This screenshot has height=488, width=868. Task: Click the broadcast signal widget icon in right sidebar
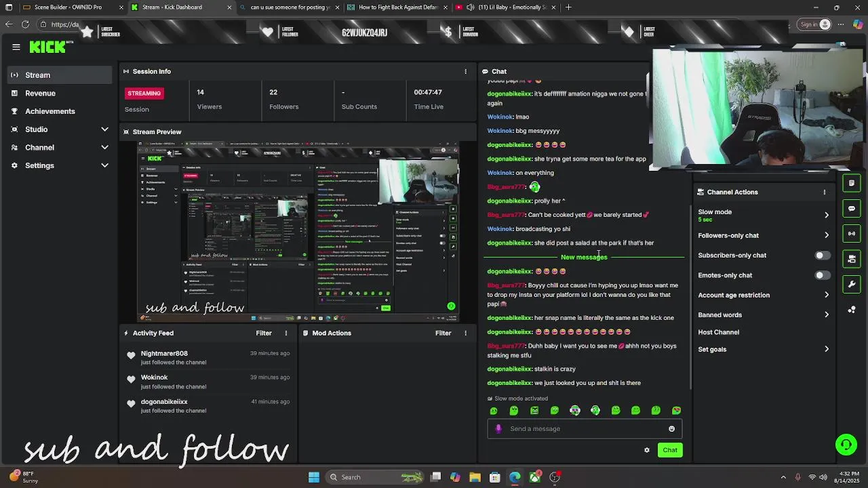[852, 233]
